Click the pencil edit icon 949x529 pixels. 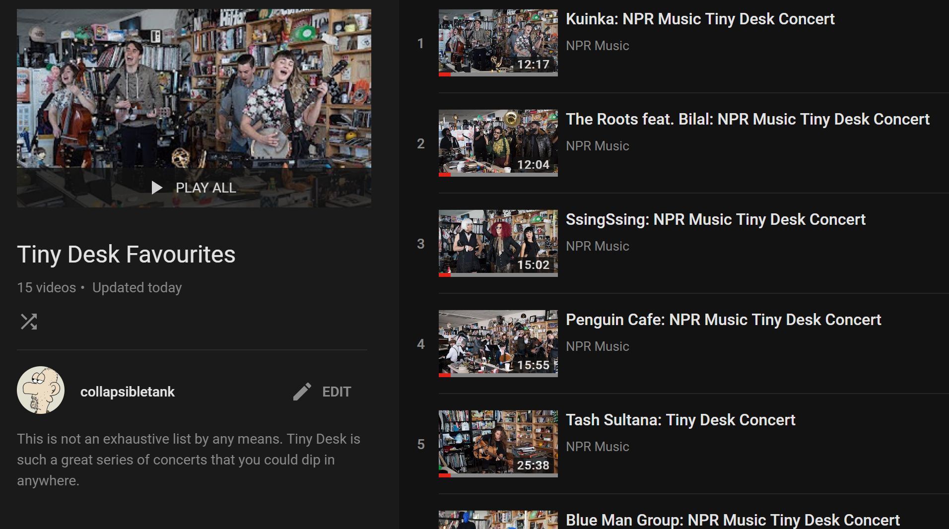tap(302, 392)
